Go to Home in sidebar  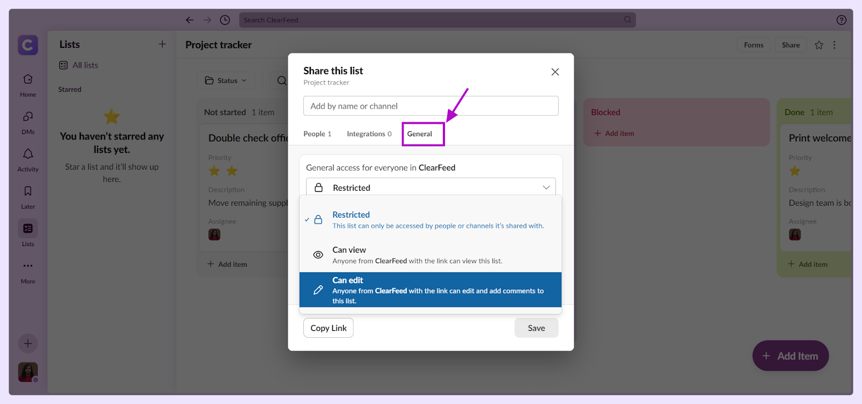click(x=28, y=85)
